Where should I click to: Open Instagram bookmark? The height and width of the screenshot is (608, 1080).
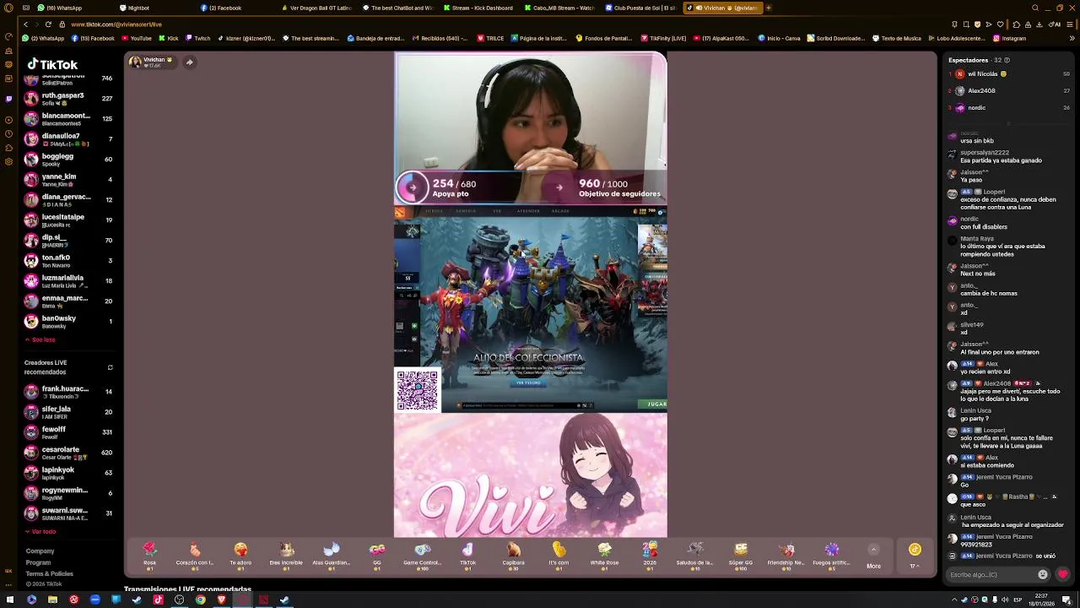click(x=1010, y=38)
